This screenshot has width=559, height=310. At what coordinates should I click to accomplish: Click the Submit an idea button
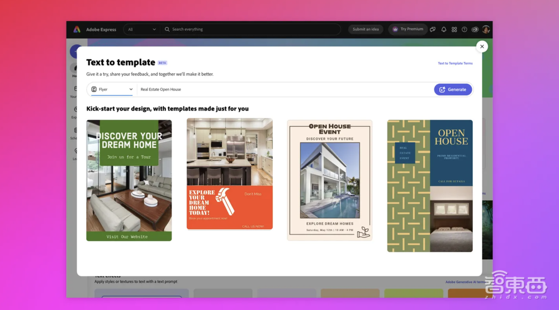tap(366, 30)
